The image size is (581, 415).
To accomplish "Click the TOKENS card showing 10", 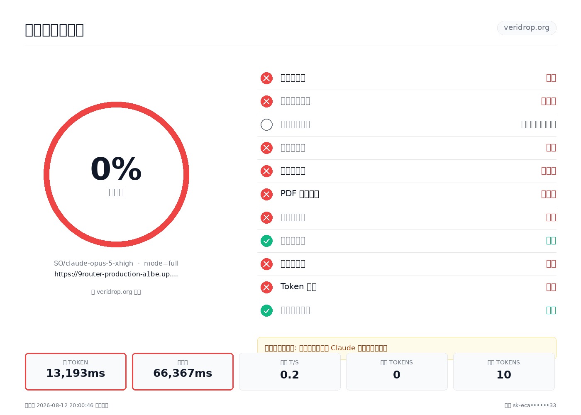I will tap(504, 371).
